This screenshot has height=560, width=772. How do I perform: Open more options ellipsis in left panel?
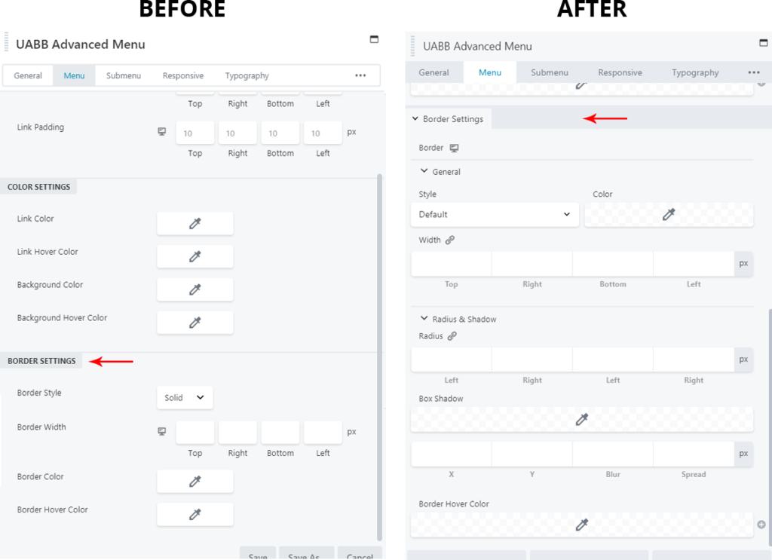(360, 76)
